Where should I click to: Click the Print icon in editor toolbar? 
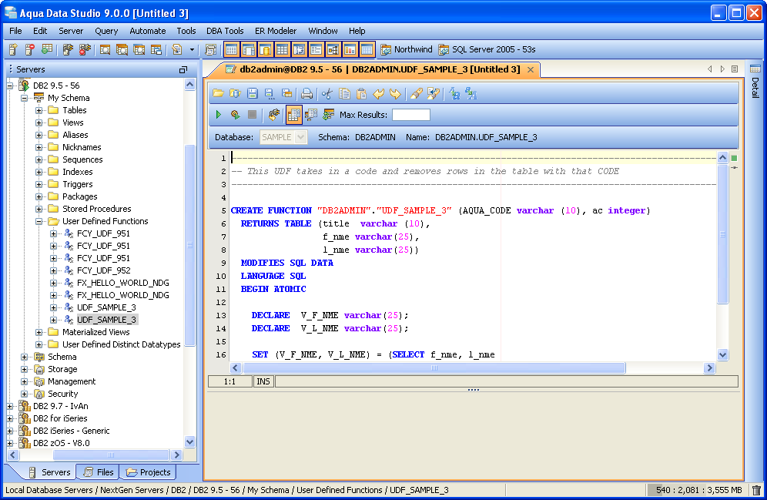306,93
